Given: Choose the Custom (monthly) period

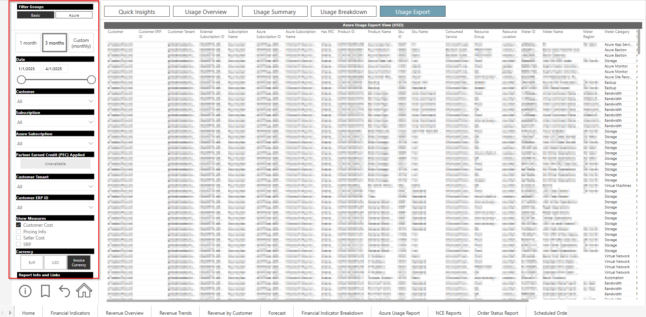Looking at the screenshot, I should coord(81,43).
